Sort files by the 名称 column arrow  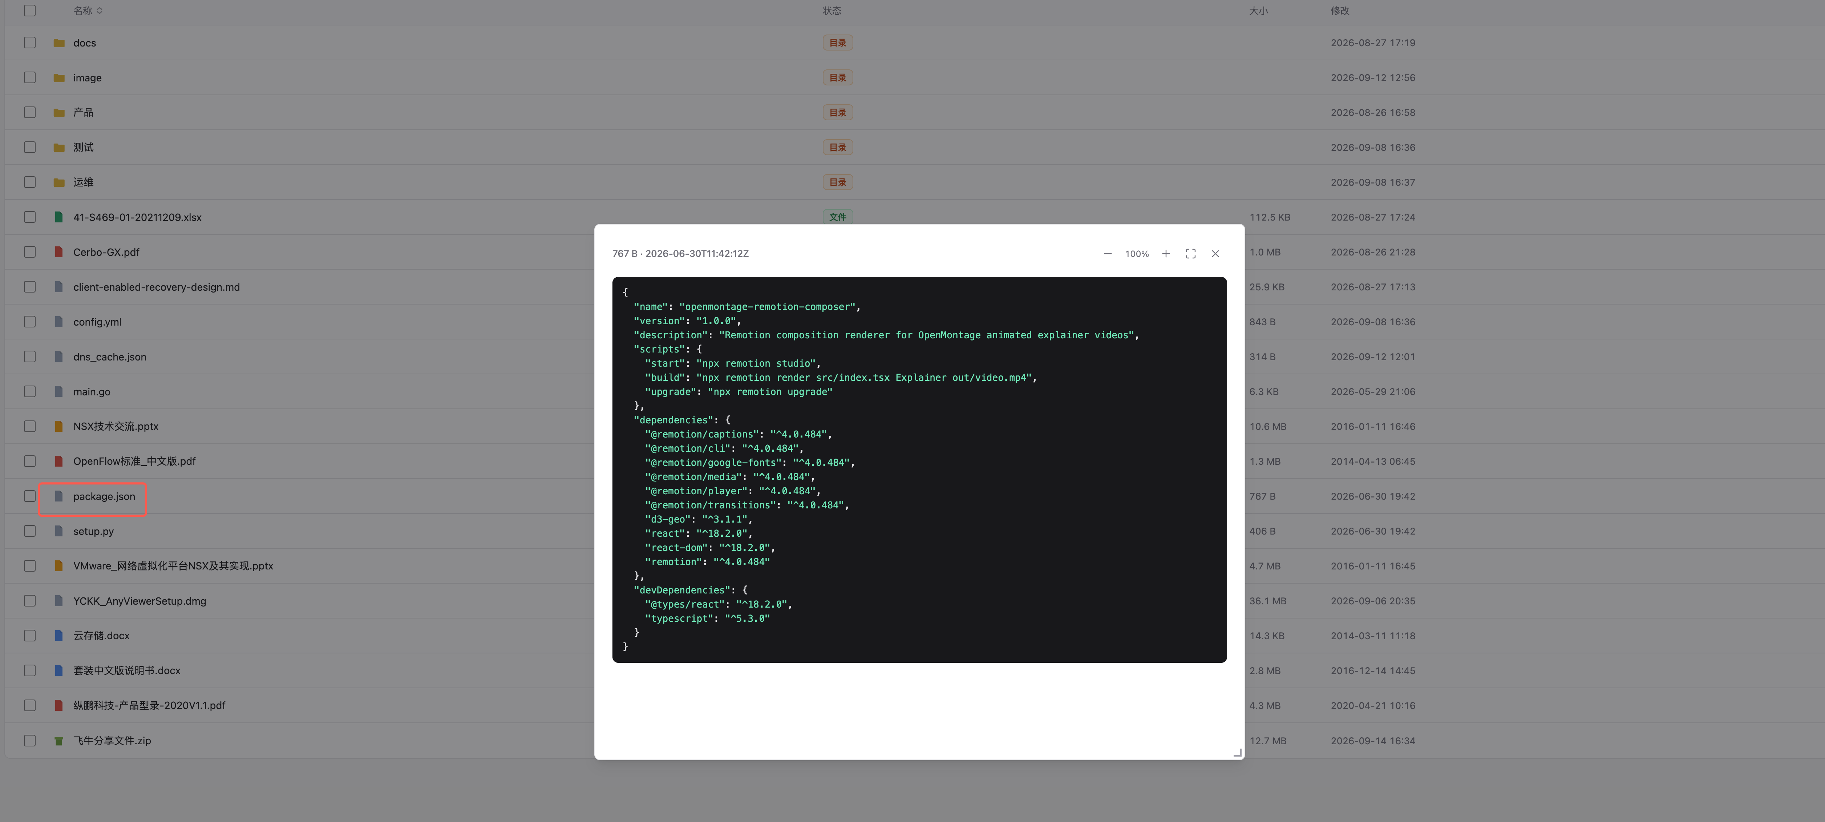point(99,11)
